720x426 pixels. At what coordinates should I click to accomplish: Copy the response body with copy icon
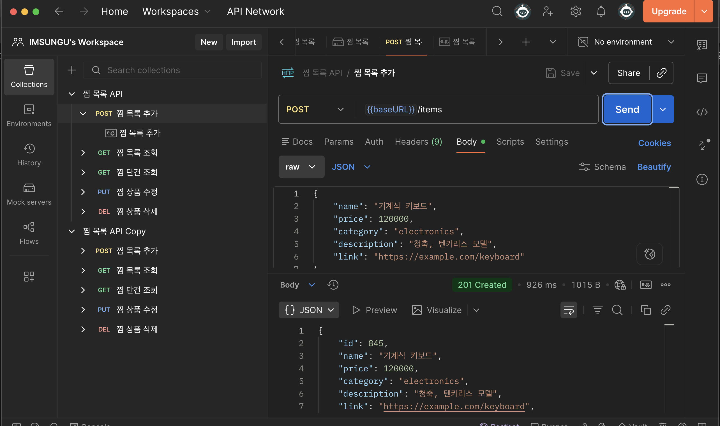click(646, 310)
